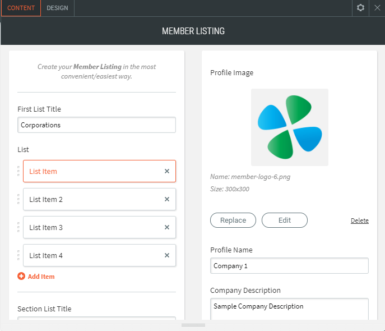Viewport: 385px width, 331px height.
Task: Select the first List Item entry
Action: pyautogui.click(x=92, y=171)
